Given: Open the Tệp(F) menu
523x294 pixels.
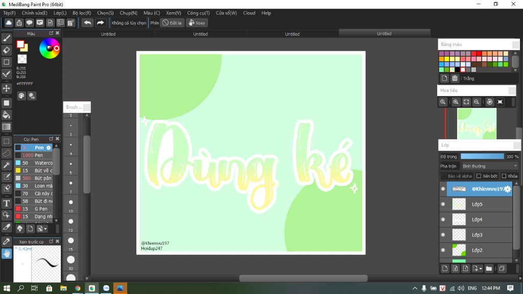Looking at the screenshot, I should click(x=9, y=13).
